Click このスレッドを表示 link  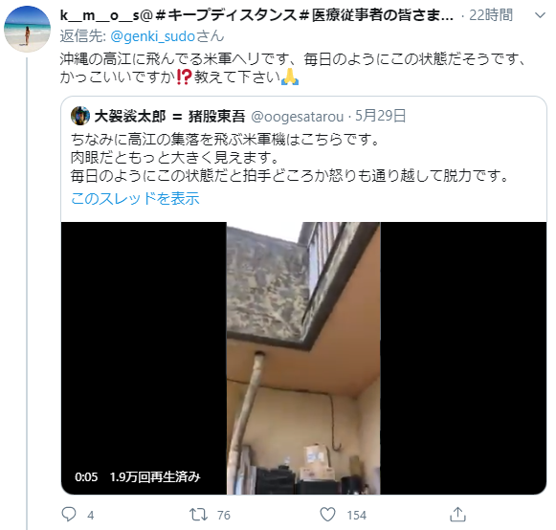pos(135,198)
